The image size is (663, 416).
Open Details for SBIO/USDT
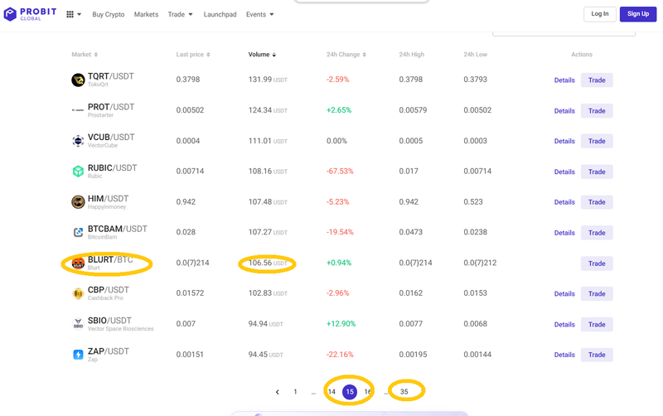[x=564, y=324]
